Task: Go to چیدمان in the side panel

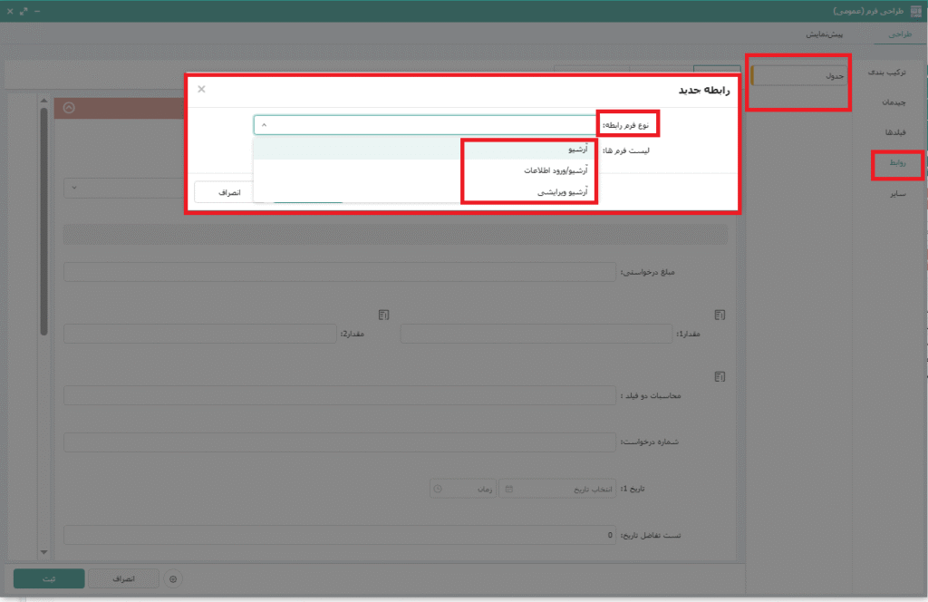Action: point(894,102)
